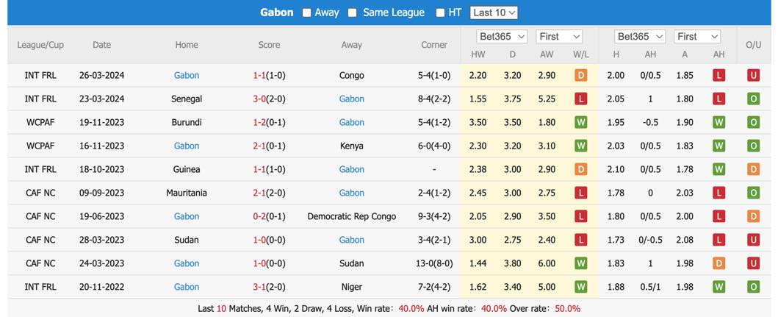Click the Corner column header

tap(434, 45)
